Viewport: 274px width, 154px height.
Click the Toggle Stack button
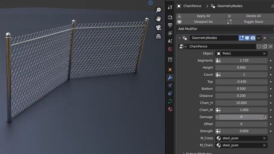pos(250,22)
